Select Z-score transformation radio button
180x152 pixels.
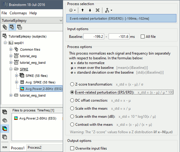point(72,84)
